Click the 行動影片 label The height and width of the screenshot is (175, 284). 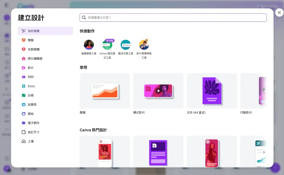click(x=246, y=113)
